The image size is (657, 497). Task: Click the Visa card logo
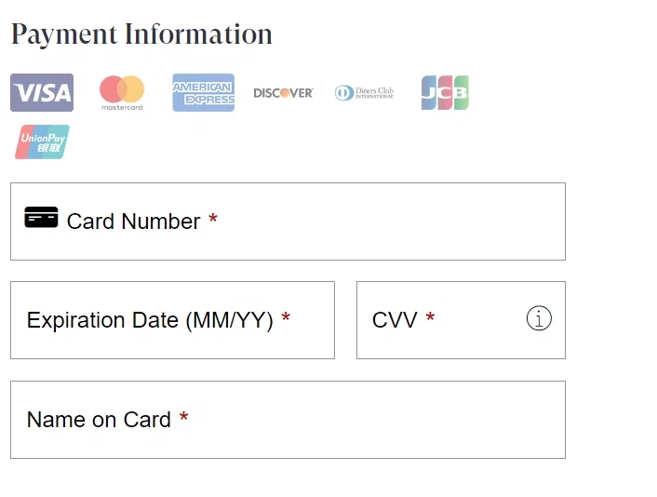pos(42,93)
